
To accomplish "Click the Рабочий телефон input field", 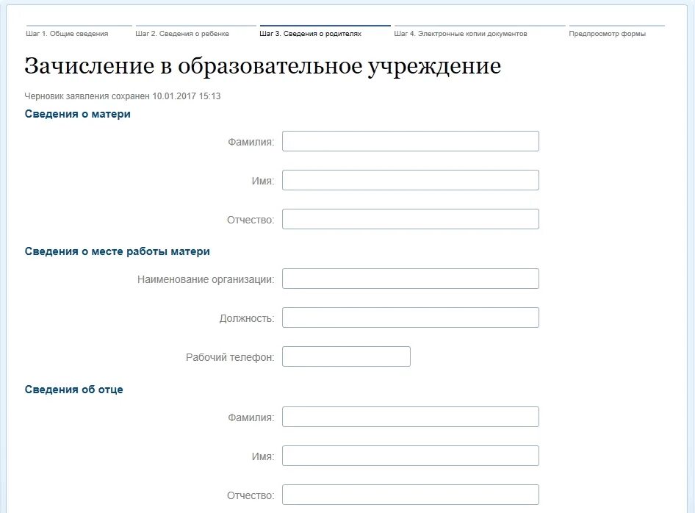I will click(x=346, y=356).
